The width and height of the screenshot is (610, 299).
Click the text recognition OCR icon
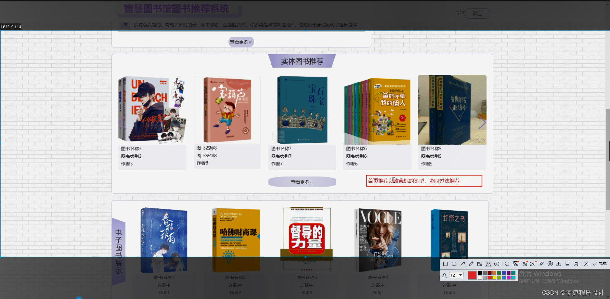click(533, 264)
